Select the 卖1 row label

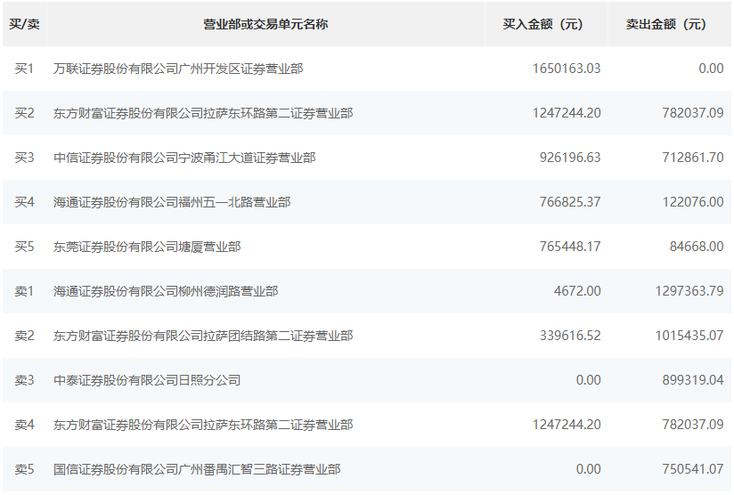pos(24,291)
